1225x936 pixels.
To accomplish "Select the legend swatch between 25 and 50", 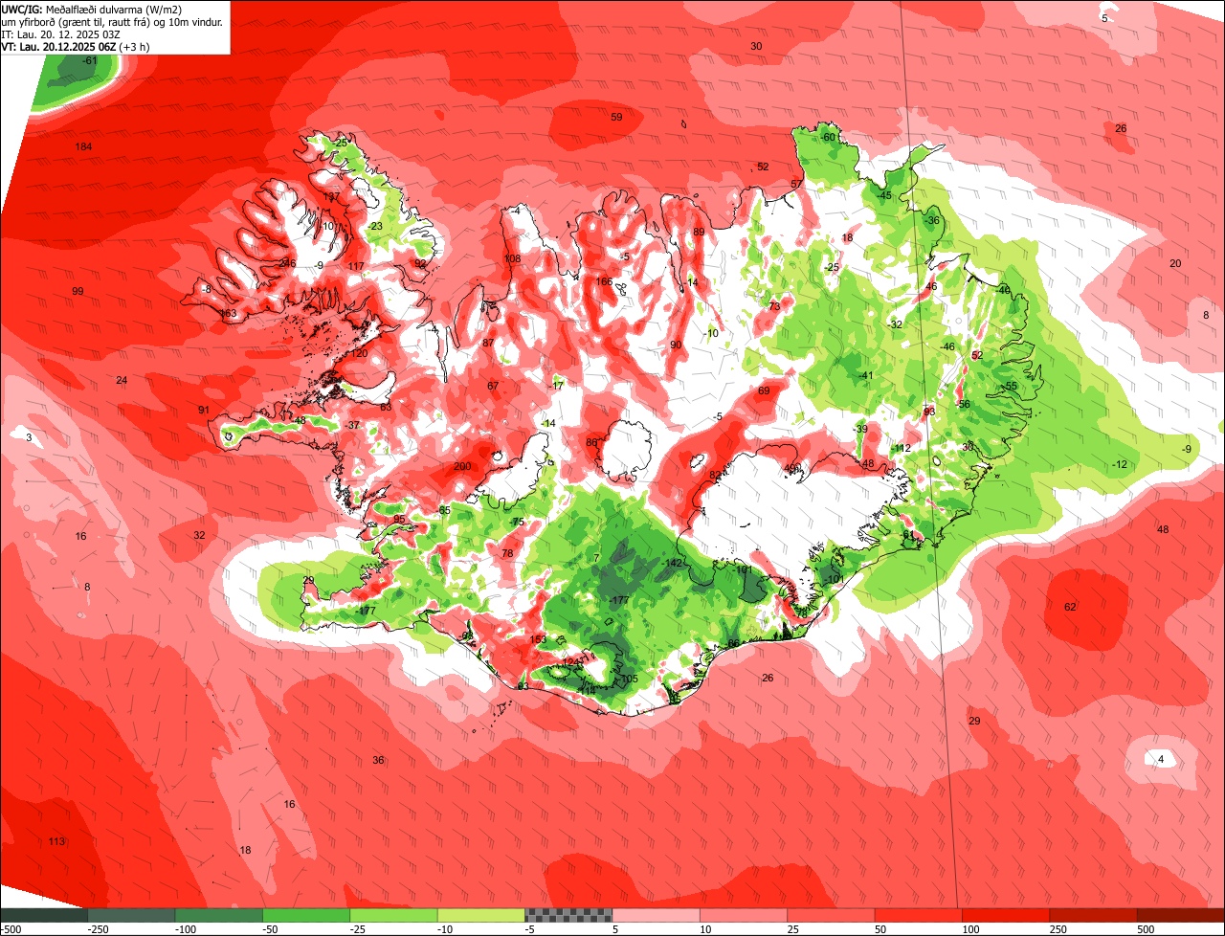I will (x=831, y=915).
